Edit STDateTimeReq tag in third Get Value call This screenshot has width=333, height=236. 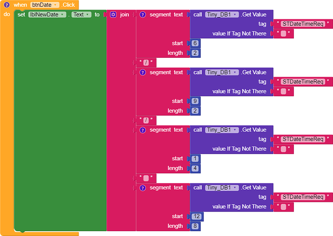tap(303, 139)
